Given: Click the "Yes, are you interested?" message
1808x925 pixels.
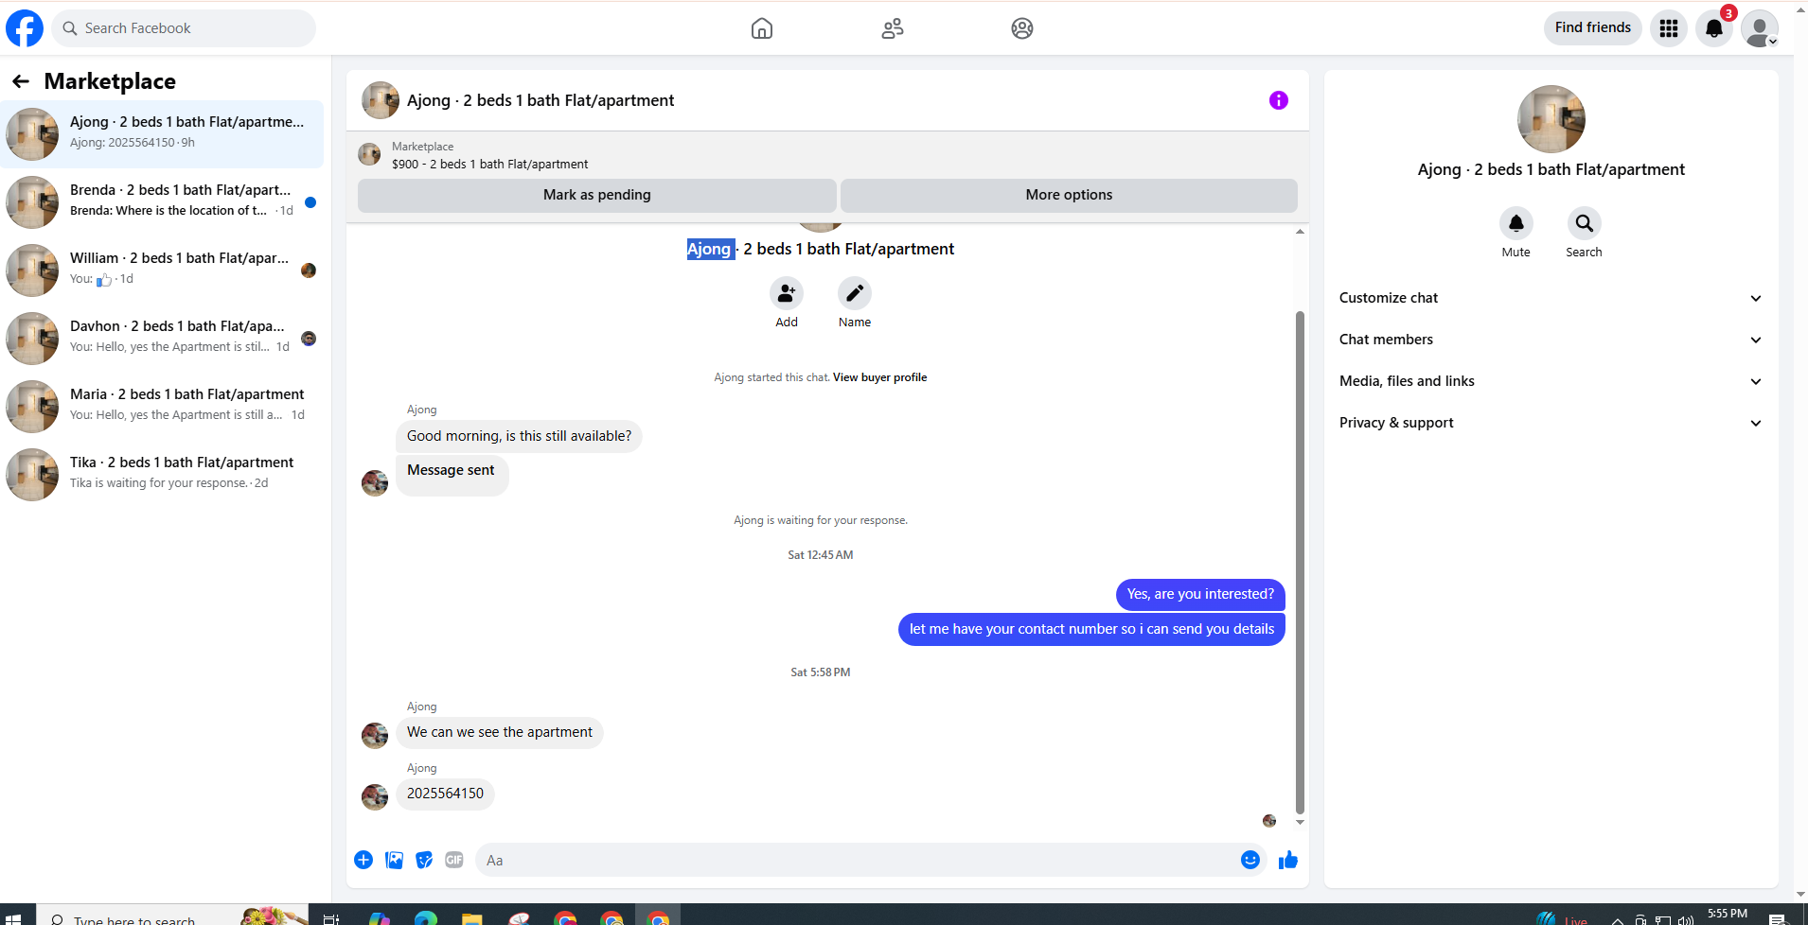Looking at the screenshot, I should pyautogui.click(x=1200, y=594).
